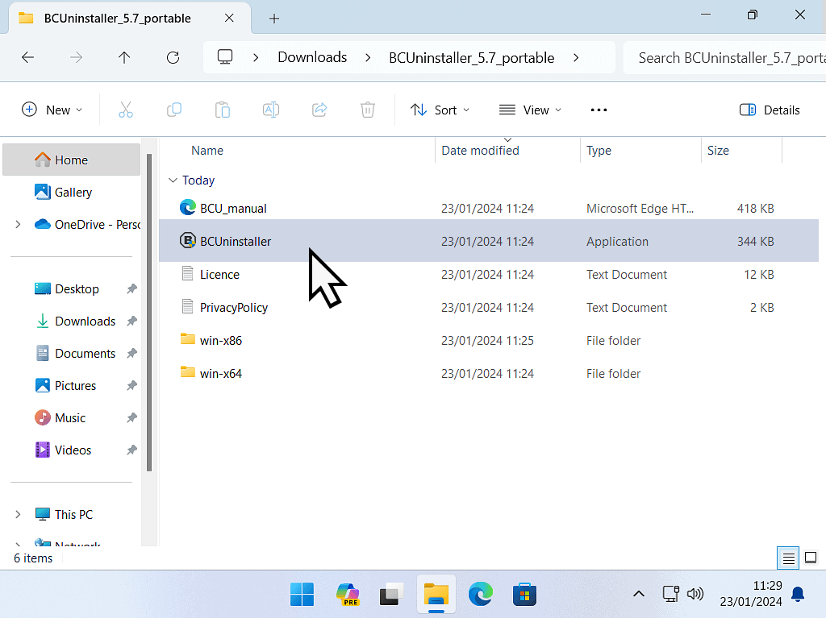Switch to details list view layout

(788, 558)
